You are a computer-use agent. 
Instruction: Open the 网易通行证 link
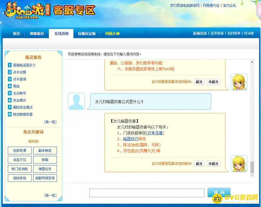[x=211, y=6]
